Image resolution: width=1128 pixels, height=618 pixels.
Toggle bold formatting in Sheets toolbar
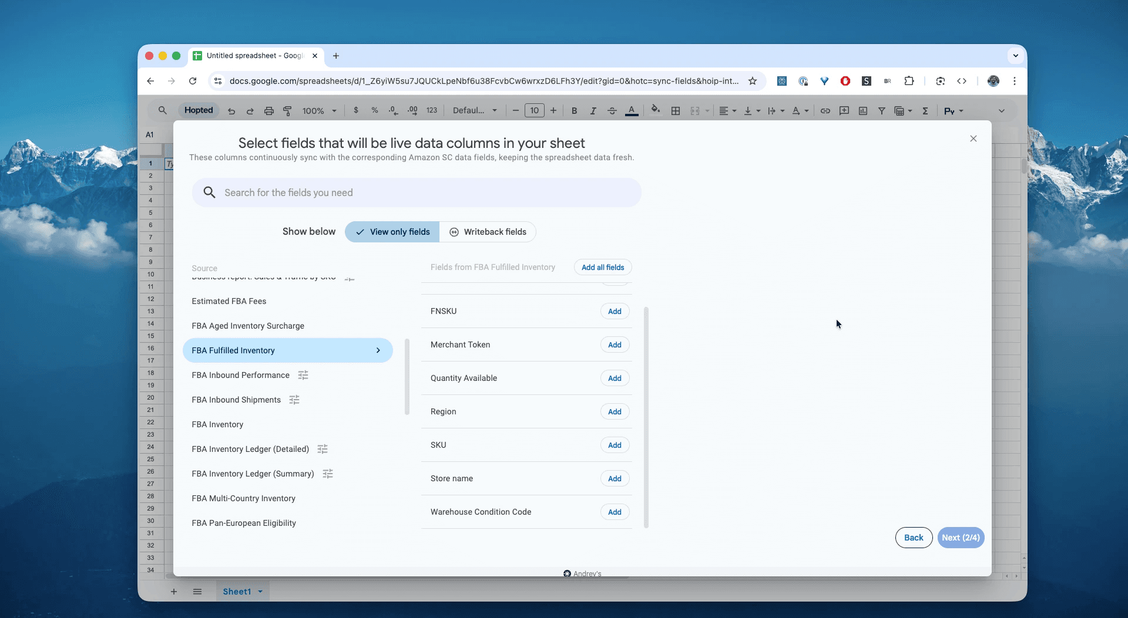(575, 111)
